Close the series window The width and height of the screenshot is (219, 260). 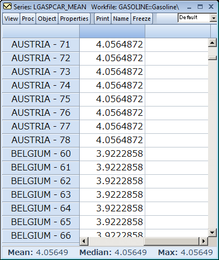211,7
